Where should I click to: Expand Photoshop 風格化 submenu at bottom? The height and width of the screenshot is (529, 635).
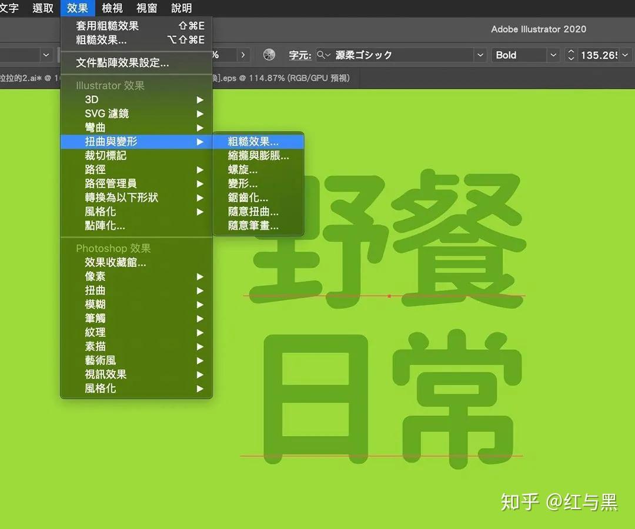(136, 389)
